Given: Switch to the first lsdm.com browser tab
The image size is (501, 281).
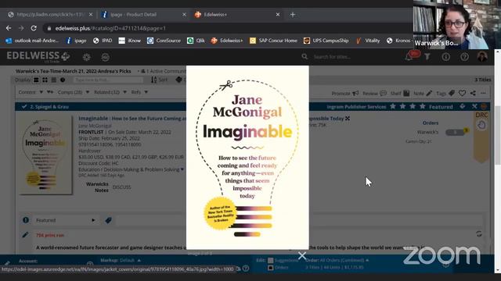Looking at the screenshot, I should 50,14.
